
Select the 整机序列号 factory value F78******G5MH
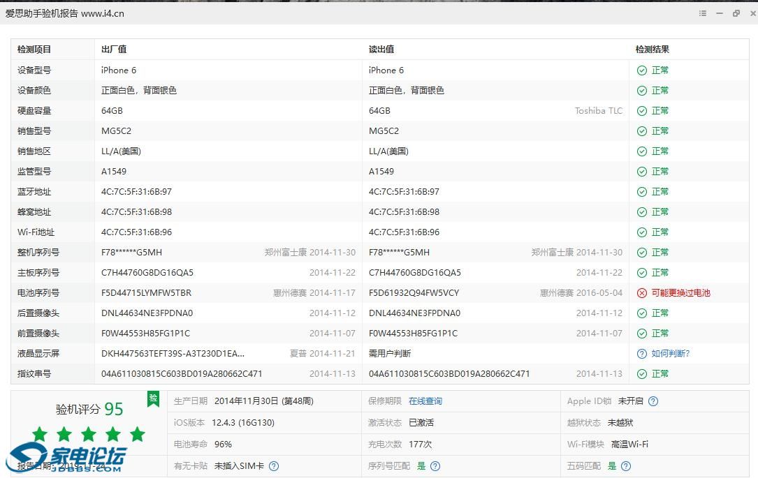coord(131,253)
